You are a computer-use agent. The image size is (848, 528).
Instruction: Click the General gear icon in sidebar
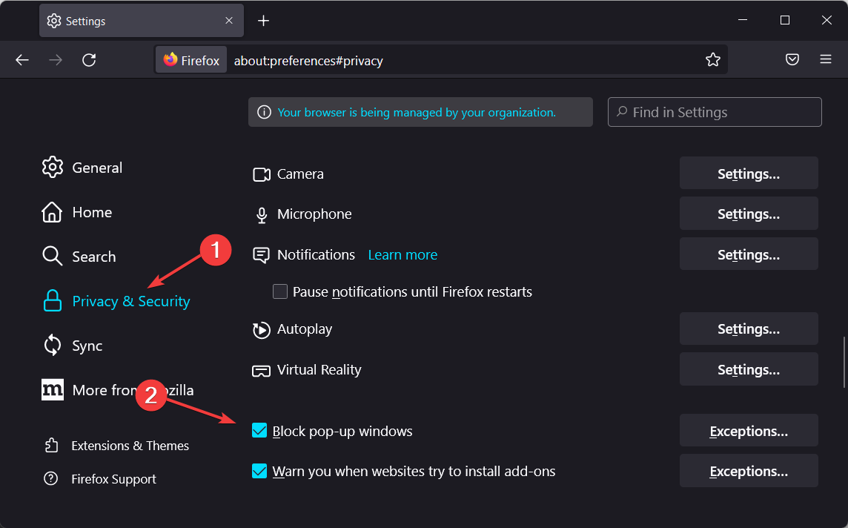(x=53, y=167)
